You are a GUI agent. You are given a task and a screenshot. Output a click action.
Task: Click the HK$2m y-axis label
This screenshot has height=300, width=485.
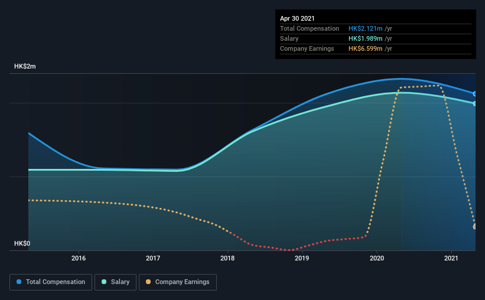pos(25,67)
